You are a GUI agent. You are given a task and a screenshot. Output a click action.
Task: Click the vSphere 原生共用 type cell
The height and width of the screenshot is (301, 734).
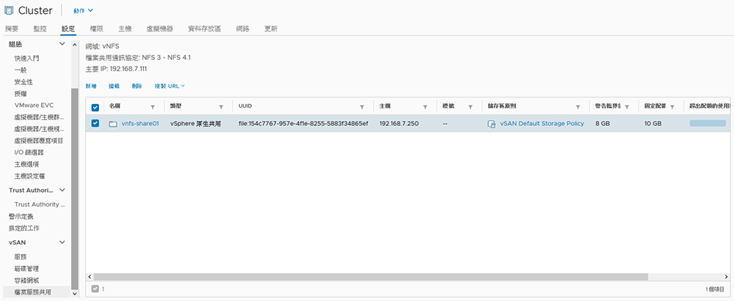coord(195,124)
